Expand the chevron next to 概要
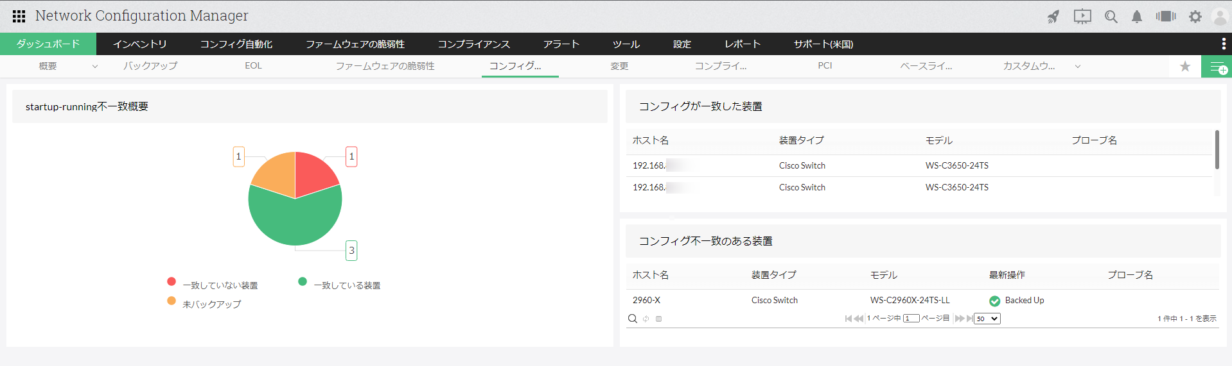The height and width of the screenshot is (366, 1232). [x=95, y=66]
